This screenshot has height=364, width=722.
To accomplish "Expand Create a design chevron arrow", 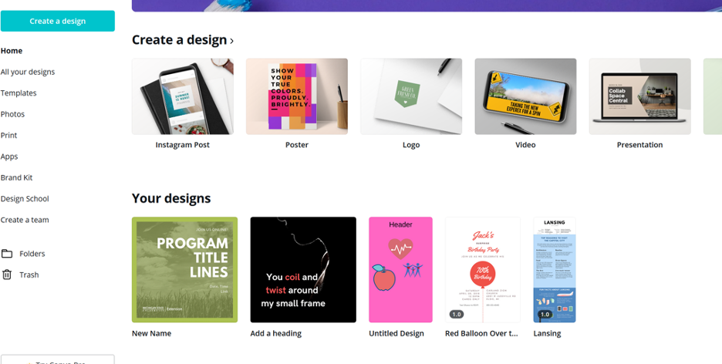I will pyautogui.click(x=232, y=41).
